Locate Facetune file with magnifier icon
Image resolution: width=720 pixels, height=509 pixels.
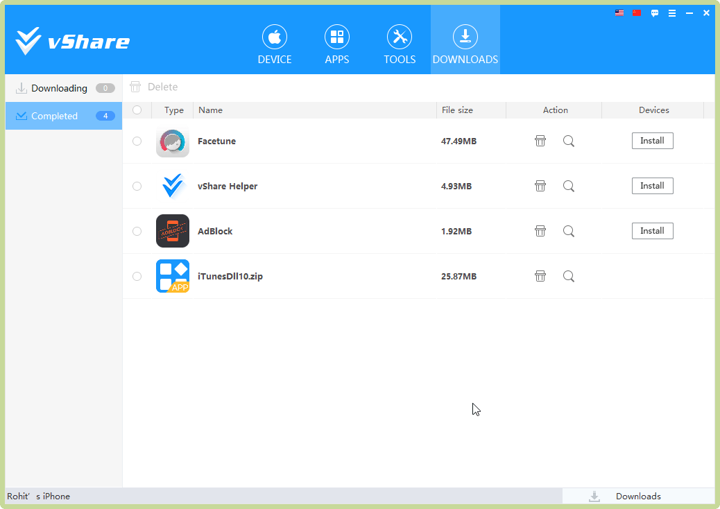tap(569, 141)
